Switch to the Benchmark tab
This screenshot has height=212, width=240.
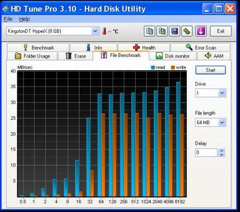[x=38, y=48]
